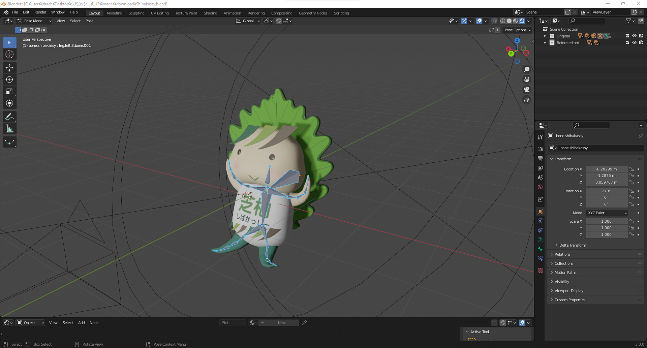
Task: Toggle camera view in viewport
Action: [x=526, y=90]
